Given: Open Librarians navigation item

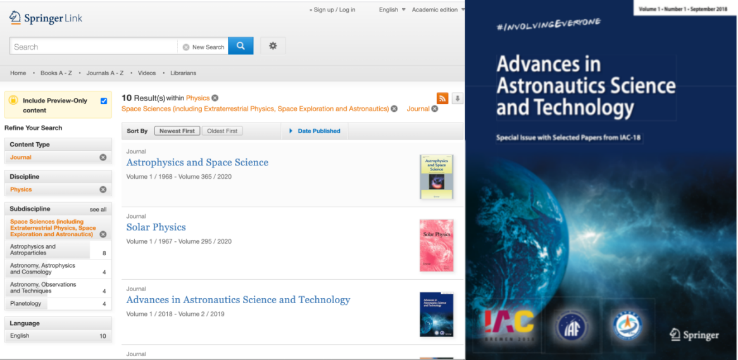Looking at the screenshot, I should coord(183,73).
